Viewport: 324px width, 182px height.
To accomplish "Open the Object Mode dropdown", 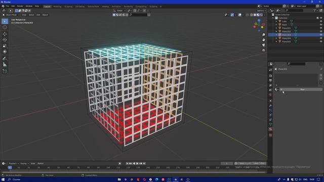I will point(11,15).
